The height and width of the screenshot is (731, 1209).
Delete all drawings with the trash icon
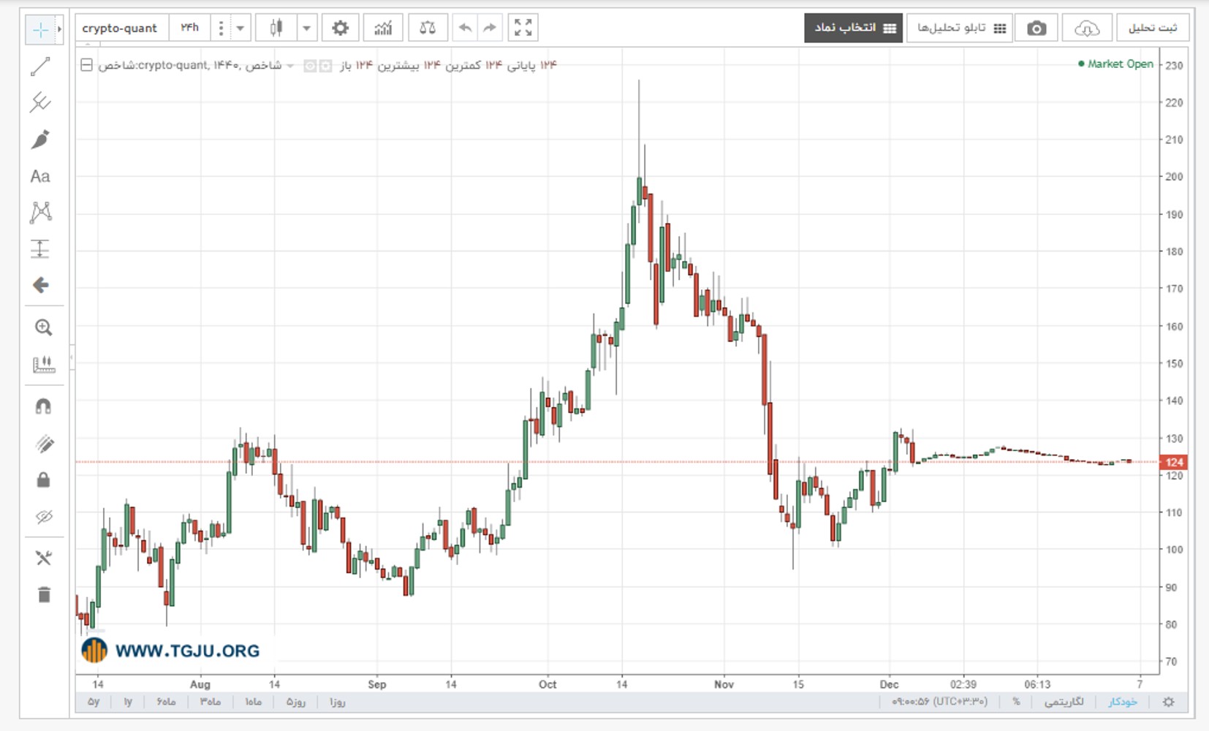44,594
